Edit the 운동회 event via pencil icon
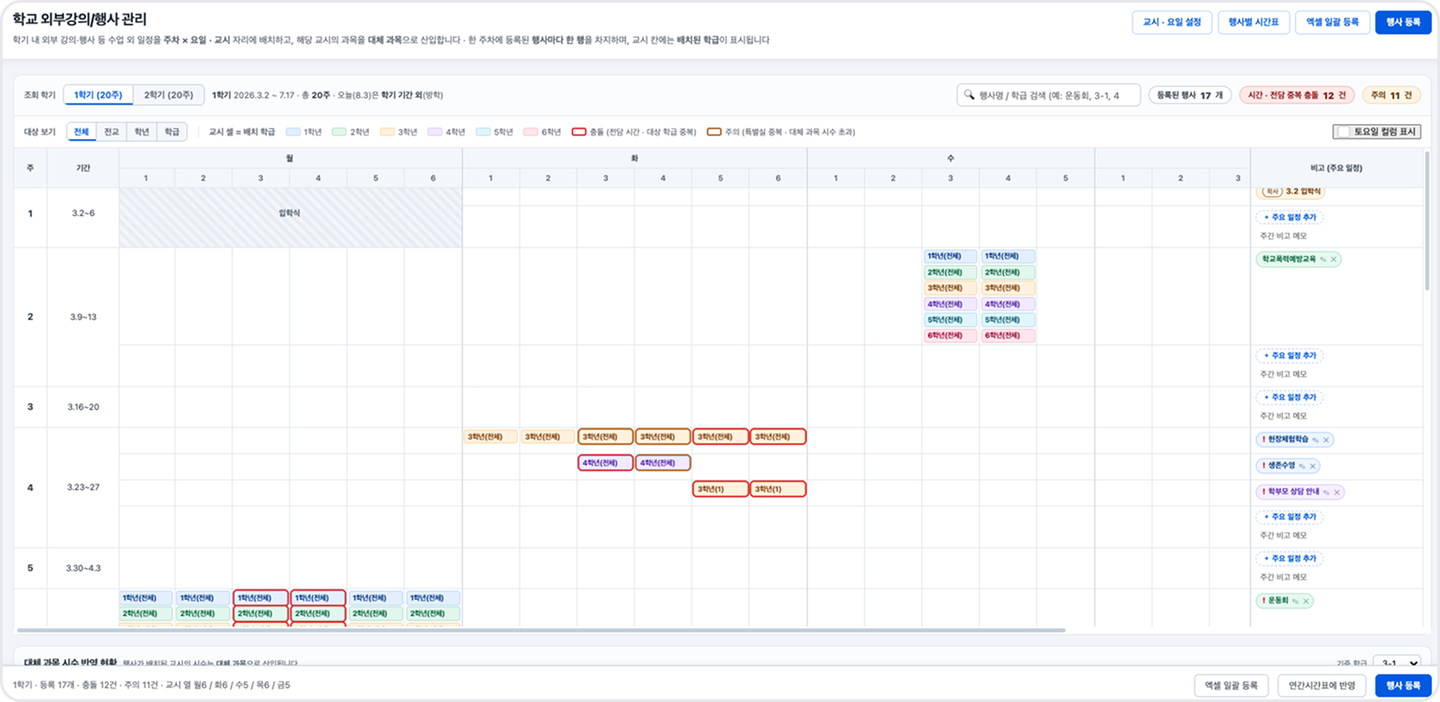 click(x=1296, y=601)
